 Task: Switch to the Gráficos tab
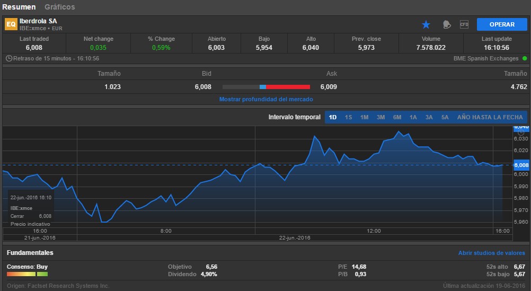[x=59, y=7]
